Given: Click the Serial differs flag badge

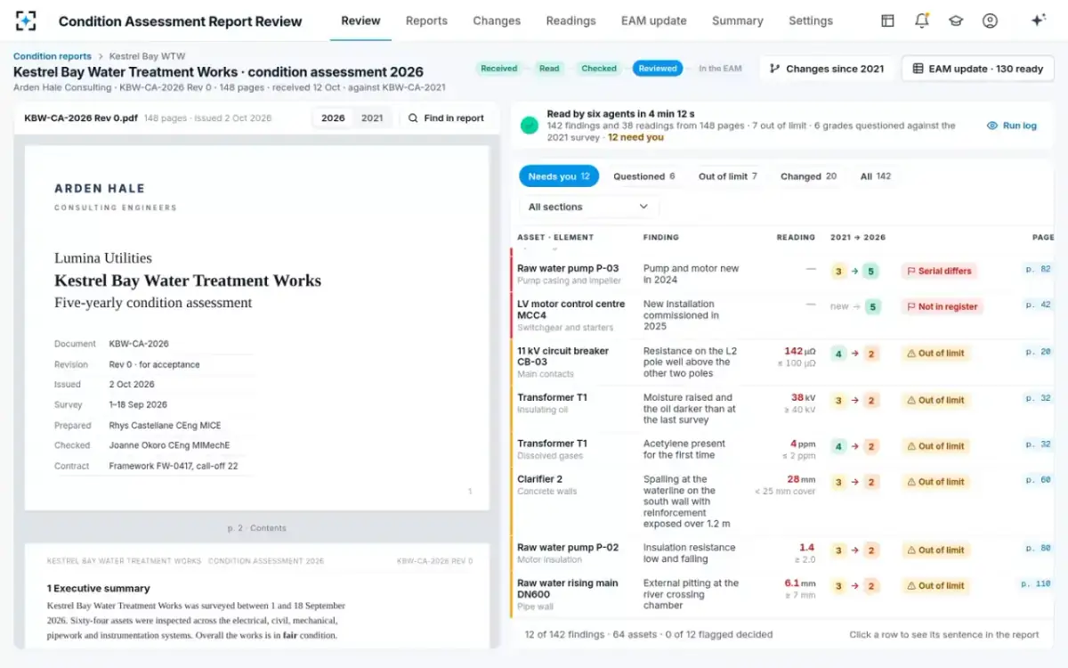Looking at the screenshot, I should [x=940, y=271].
